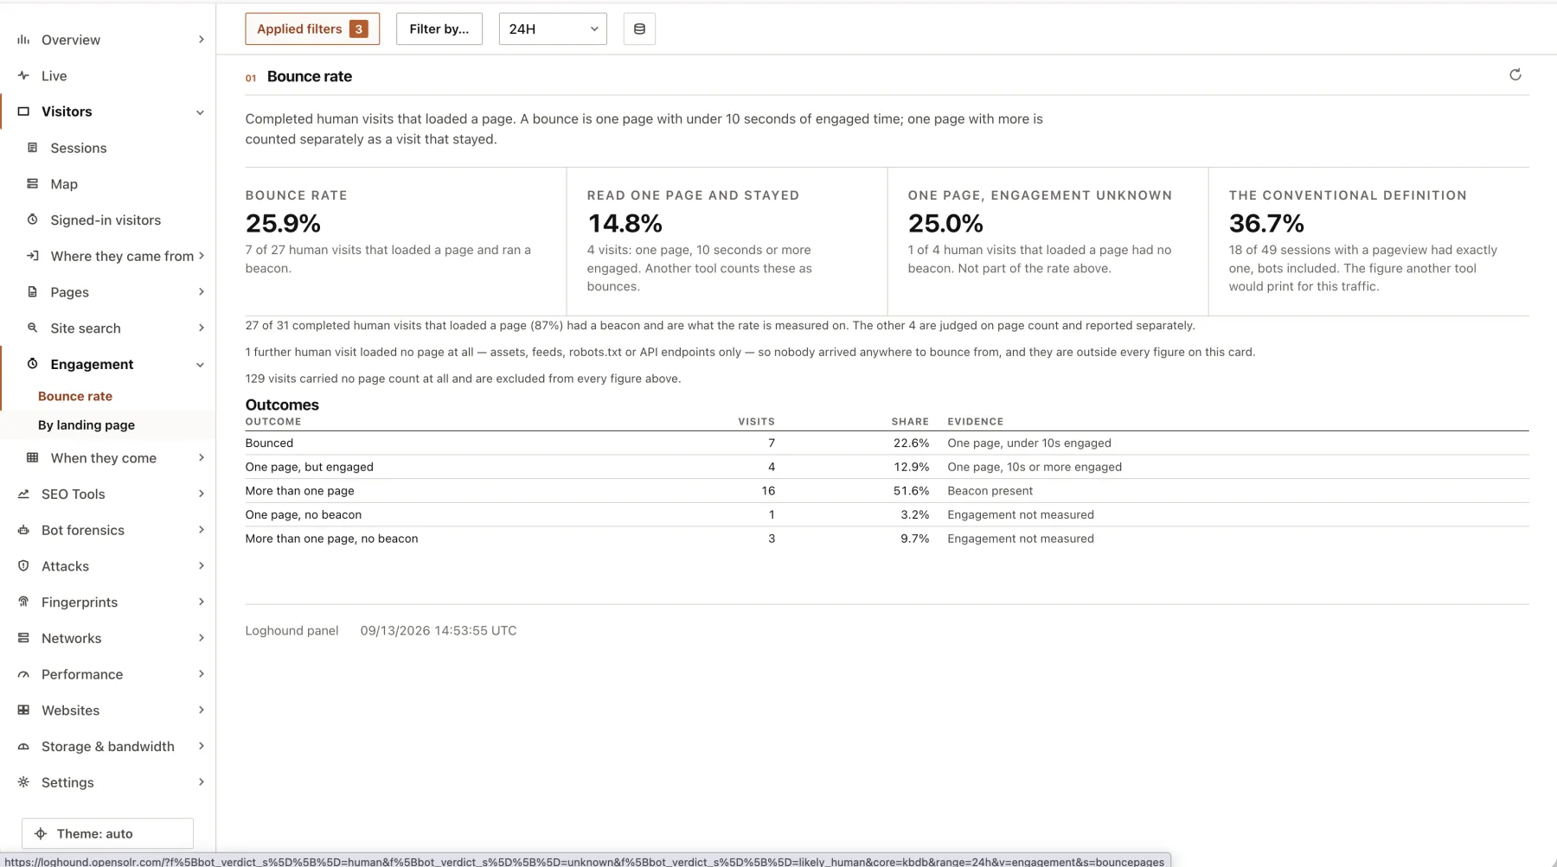Click the Theme: auto button
This screenshot has height=867, width=1557.
pyautogui.click(x=107, y=834)
